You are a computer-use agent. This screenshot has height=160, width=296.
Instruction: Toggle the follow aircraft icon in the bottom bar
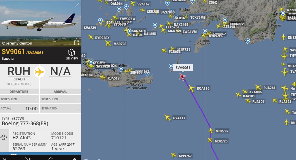click(x=29, y=159)
